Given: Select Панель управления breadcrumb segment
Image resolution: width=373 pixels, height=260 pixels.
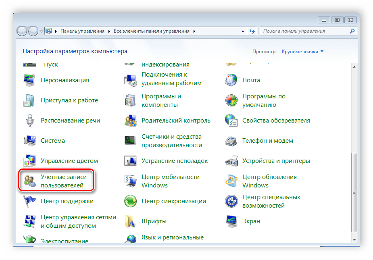Looking at the screenshot, I should click(x=82, y=31).
